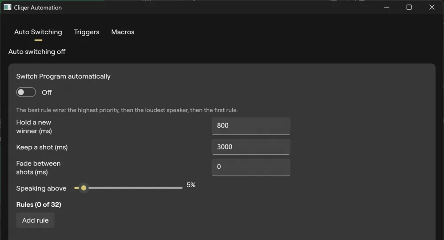Maximize the Cliqer Automation window

[409, 7]
